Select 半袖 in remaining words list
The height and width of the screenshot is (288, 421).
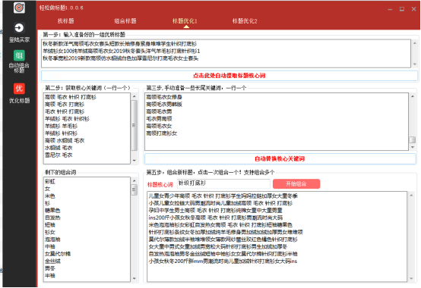[x=50, y=275]
